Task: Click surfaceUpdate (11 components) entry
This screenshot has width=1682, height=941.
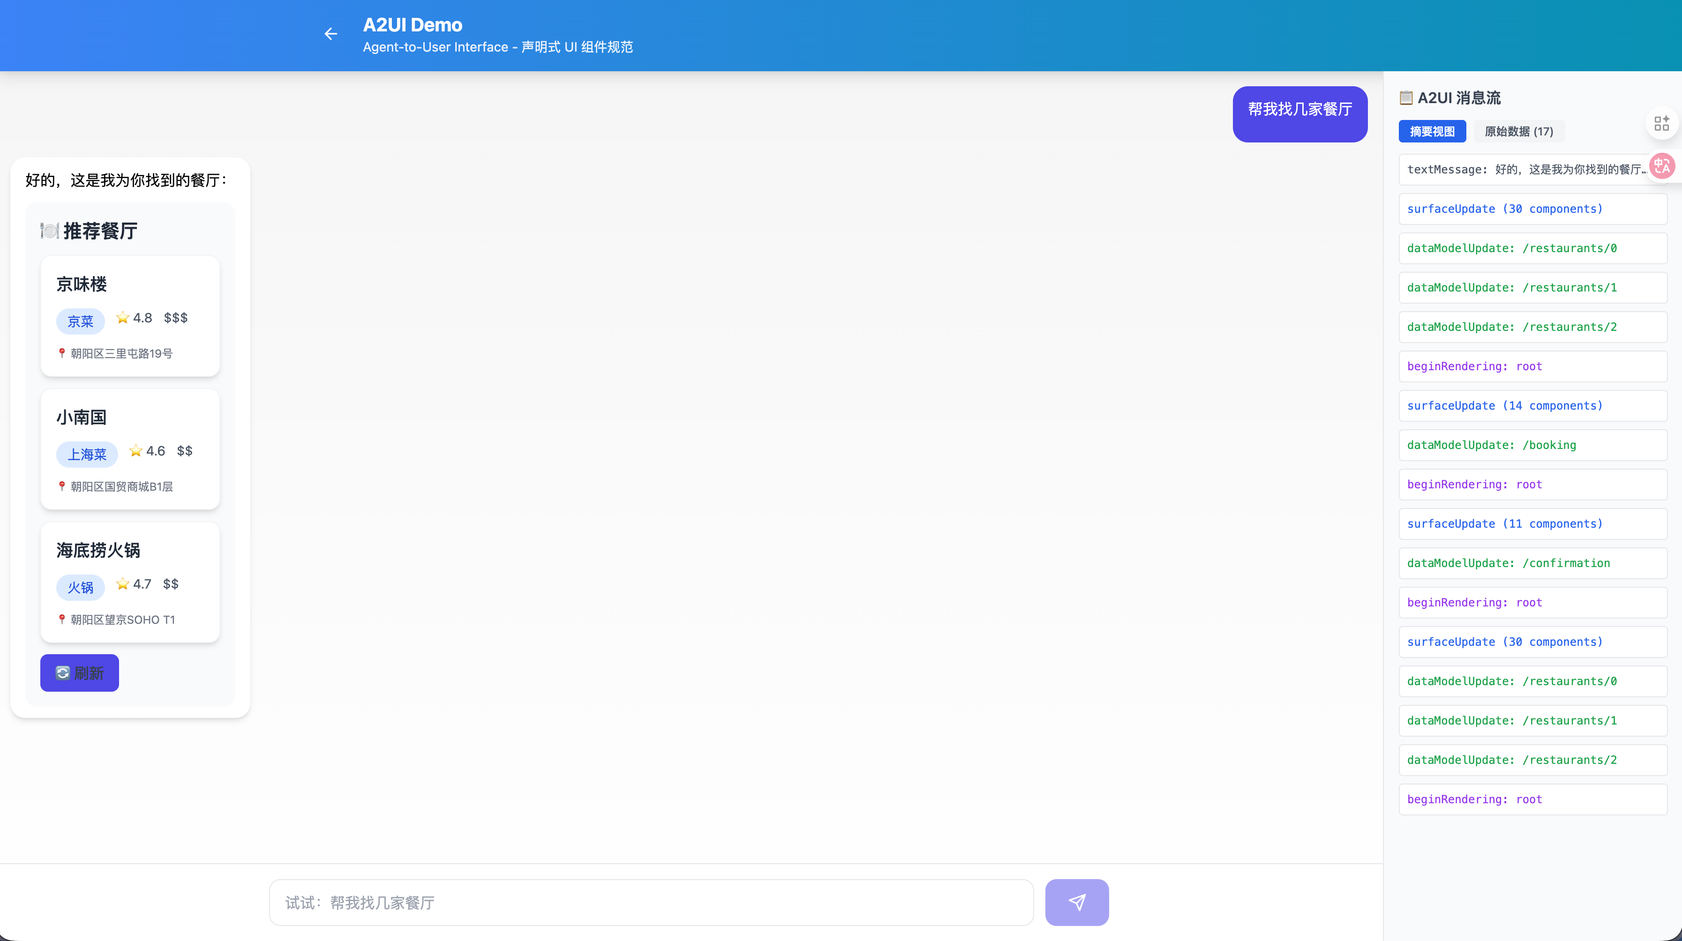Action: (1532, 523)
